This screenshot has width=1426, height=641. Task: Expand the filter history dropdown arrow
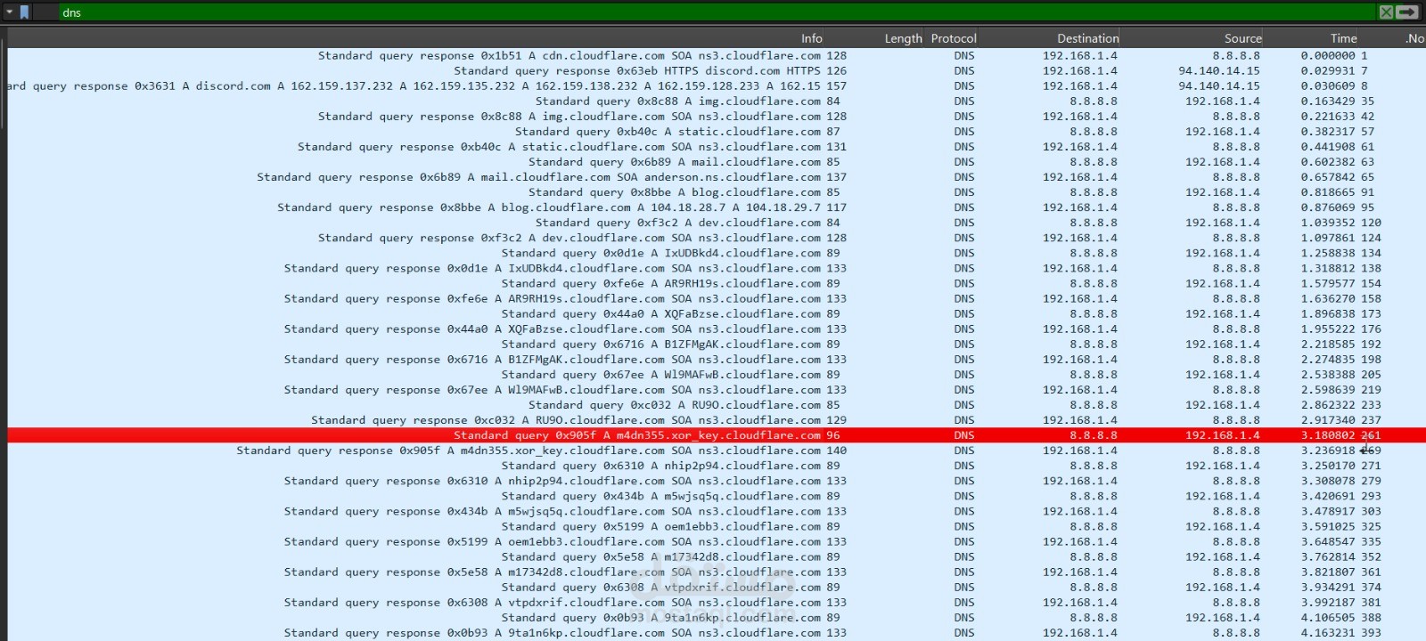pos(9,12)
